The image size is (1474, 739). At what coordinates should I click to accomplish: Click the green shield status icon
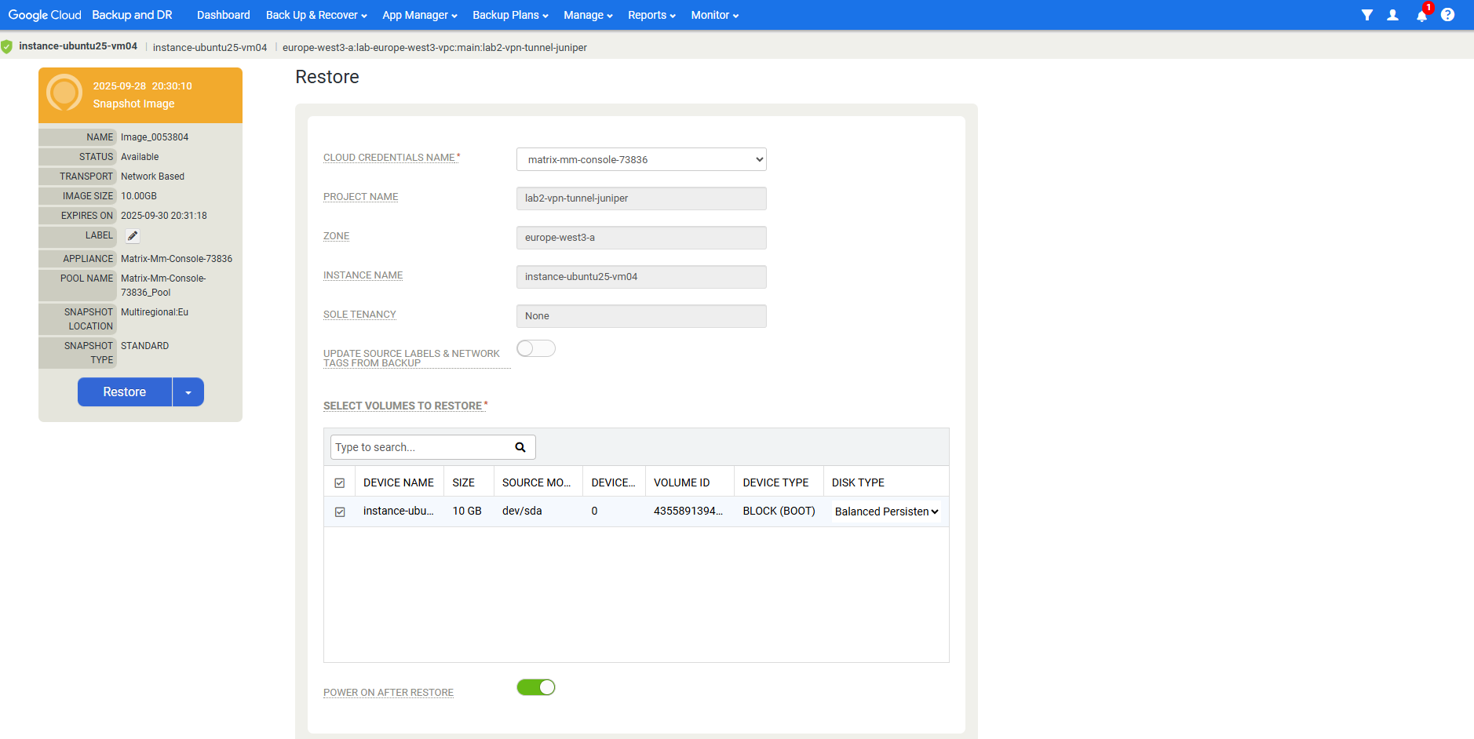[x=7, y=47]
